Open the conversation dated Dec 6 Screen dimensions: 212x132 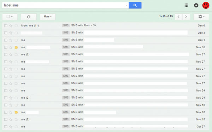pos(106,26)
